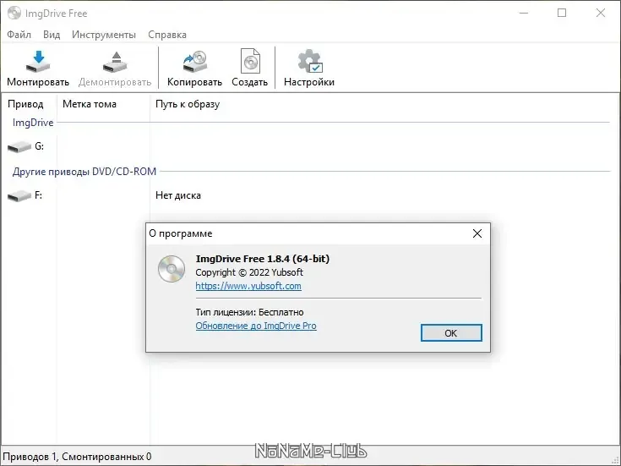
Task: Click the Тип лицензии: Бесплатно text
Action: click(x=249, y=313)
